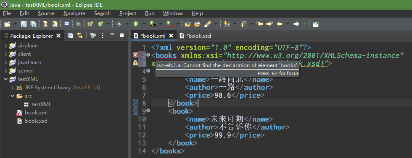The width and height of the screenshot is (412, 158).
Task: Open the Run menu
Action: pos(150,13)
